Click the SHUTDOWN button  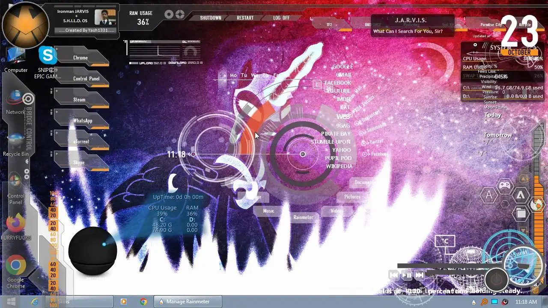point(211,18)
